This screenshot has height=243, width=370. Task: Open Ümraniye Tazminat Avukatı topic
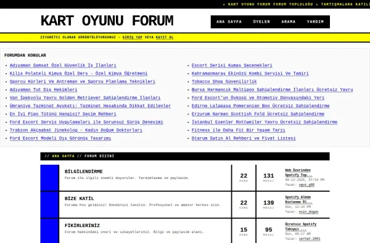[90, 106]
